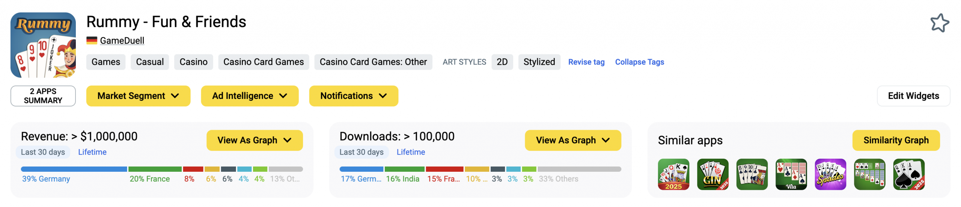Open the Gin Rummy similar app icon
Viewport: 961px width, 207px height.
click(712, 174)
